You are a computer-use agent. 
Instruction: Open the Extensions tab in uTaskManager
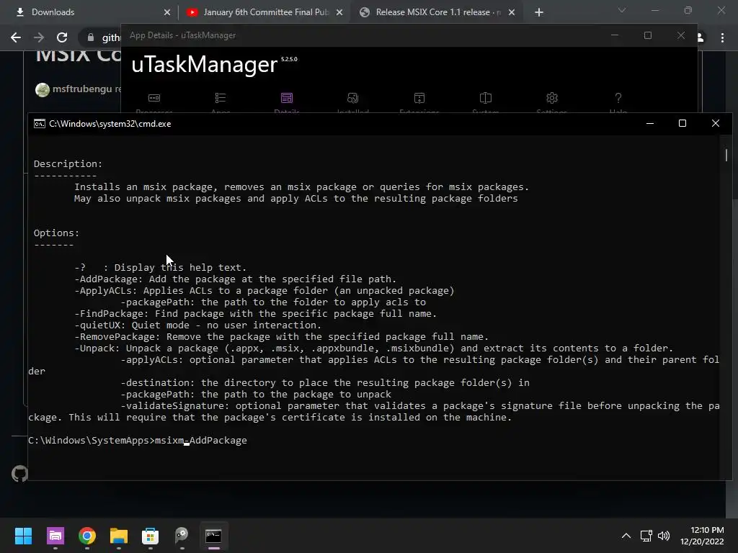pyautogui.click(x=419, y=101)
